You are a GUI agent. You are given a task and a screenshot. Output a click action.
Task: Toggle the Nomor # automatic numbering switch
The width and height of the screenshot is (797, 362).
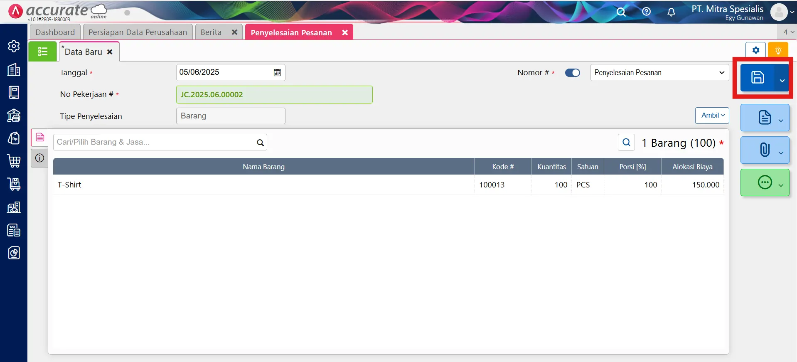tap(572, 73)
